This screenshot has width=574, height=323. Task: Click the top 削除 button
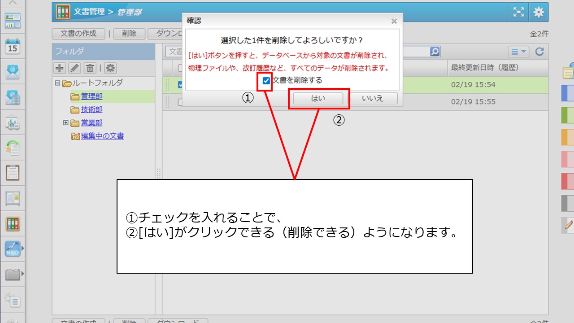(129, 34)
